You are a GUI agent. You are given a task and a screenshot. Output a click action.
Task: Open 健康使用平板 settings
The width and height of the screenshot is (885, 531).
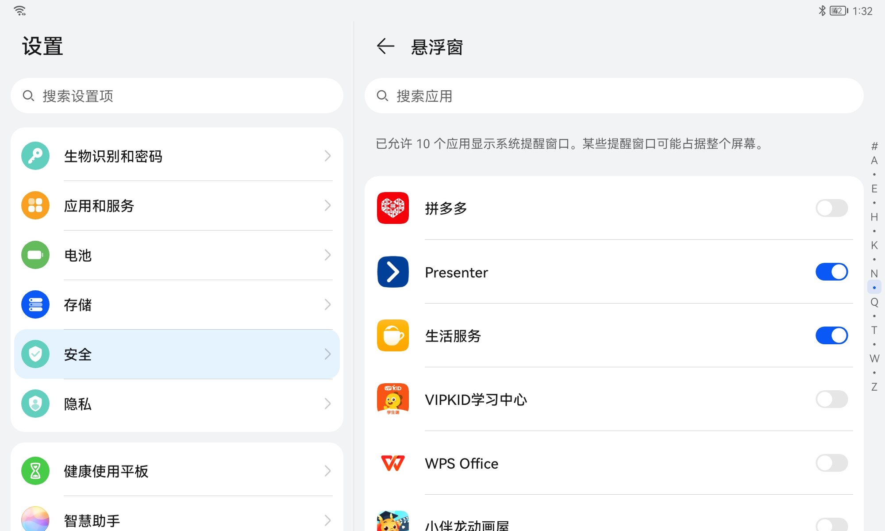click(177, 471)
